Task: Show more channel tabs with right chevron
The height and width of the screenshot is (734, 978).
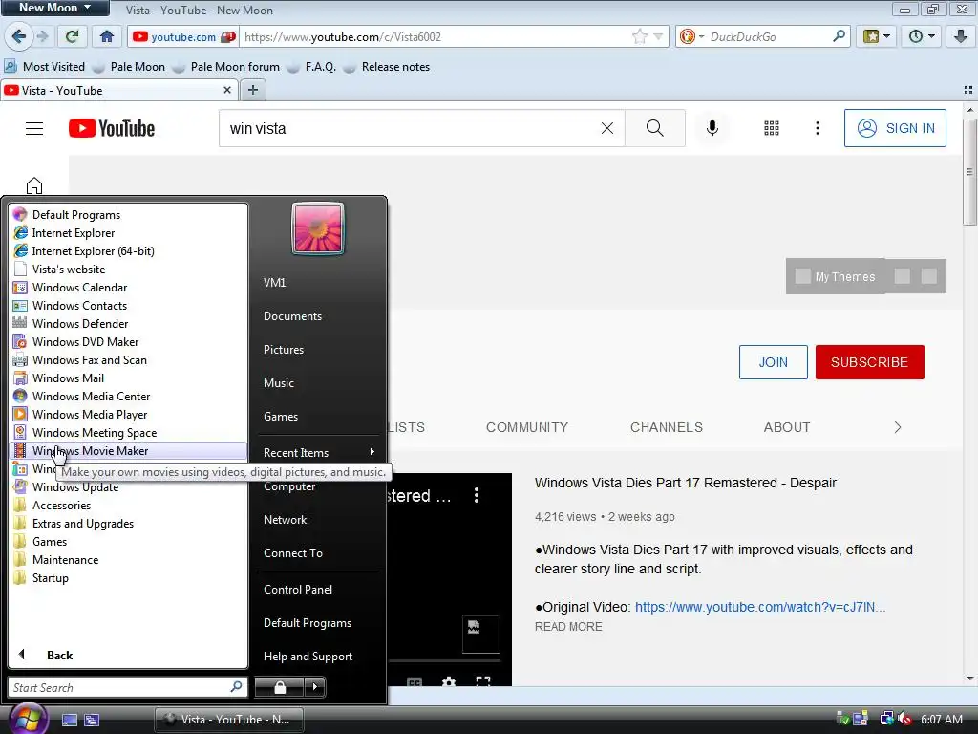Action: point(898,427)
